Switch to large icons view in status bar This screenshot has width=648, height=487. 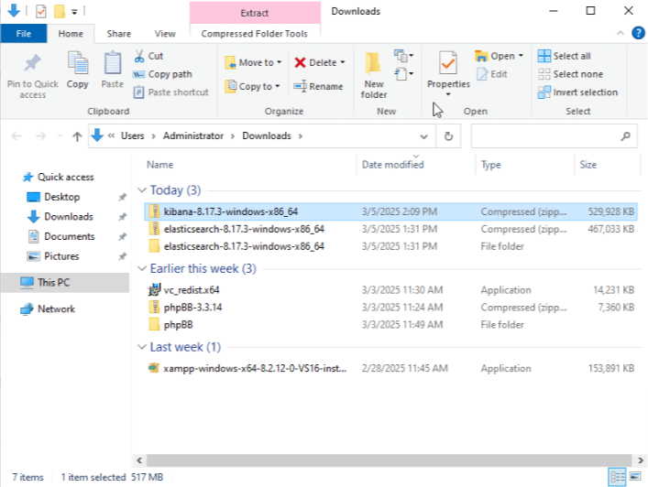[x=634, y=478]
